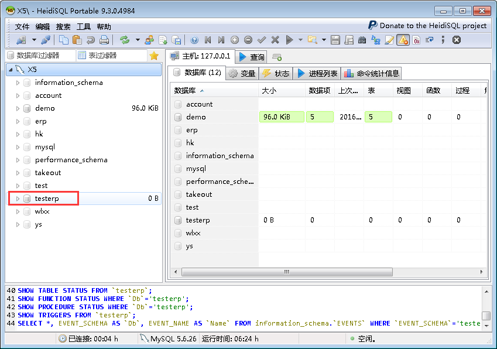This screenshot has width=497, height=349.
Task: Expand the demo database in tree
Action: coord(18,108)
